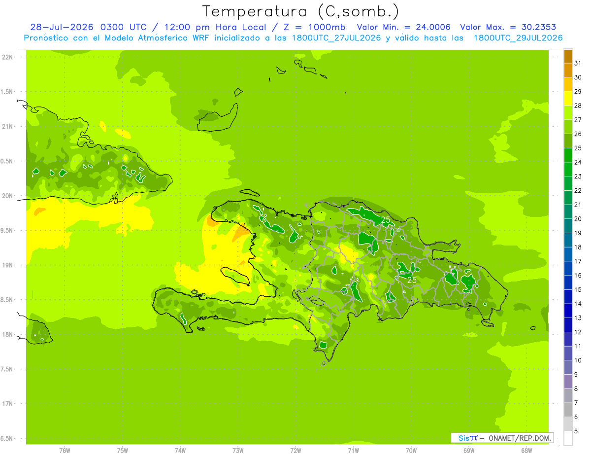Click "1800UTC_27JUL2026" initialization time
This screenshot has height=457, width=591.
pyautogui.click(x=337, y=38)
